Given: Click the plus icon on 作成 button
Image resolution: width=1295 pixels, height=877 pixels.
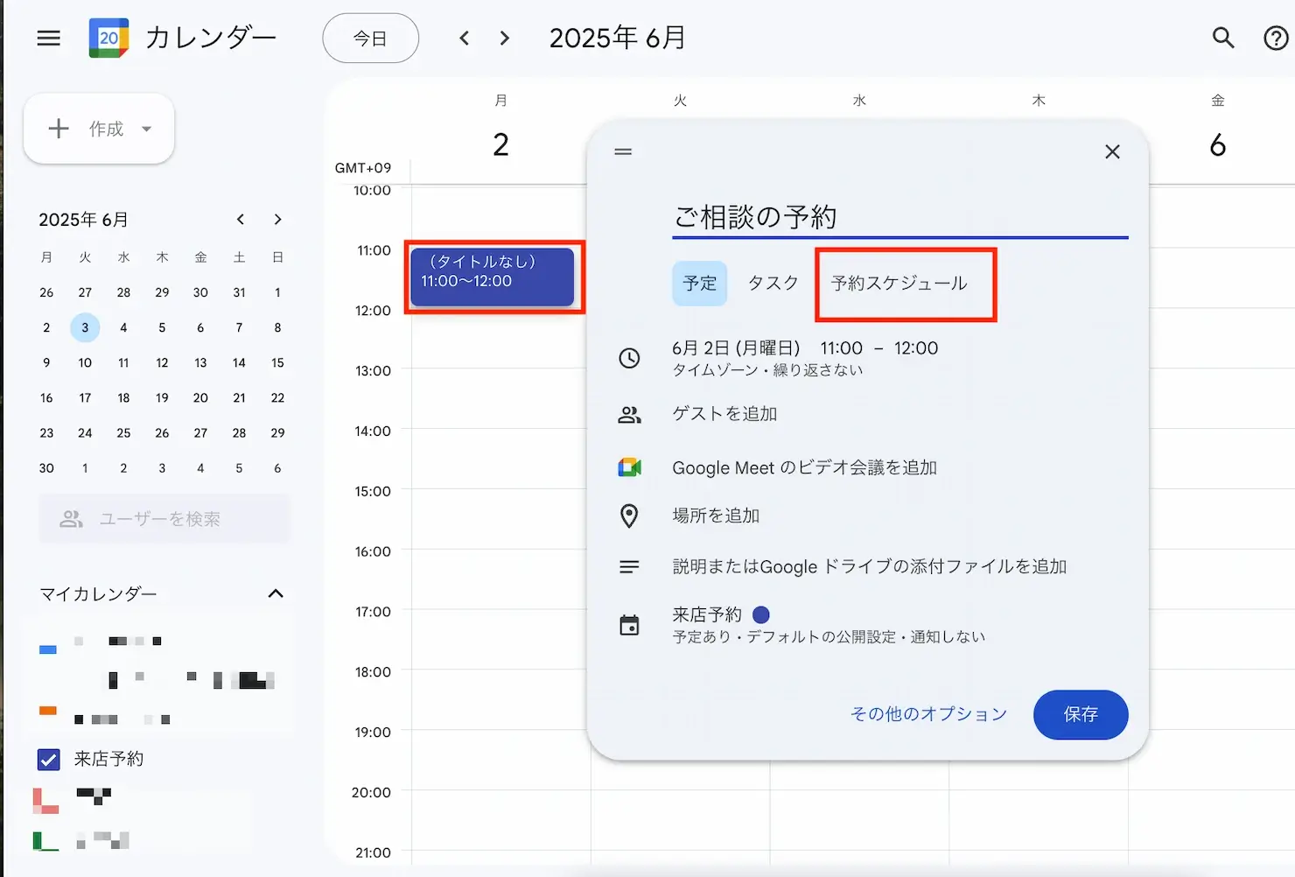Looking at the screenshot, I should point(59,129).
